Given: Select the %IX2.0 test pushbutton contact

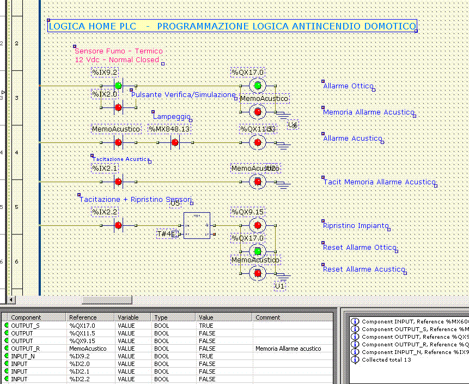Looking at the screenshot, I should [118, 107].
